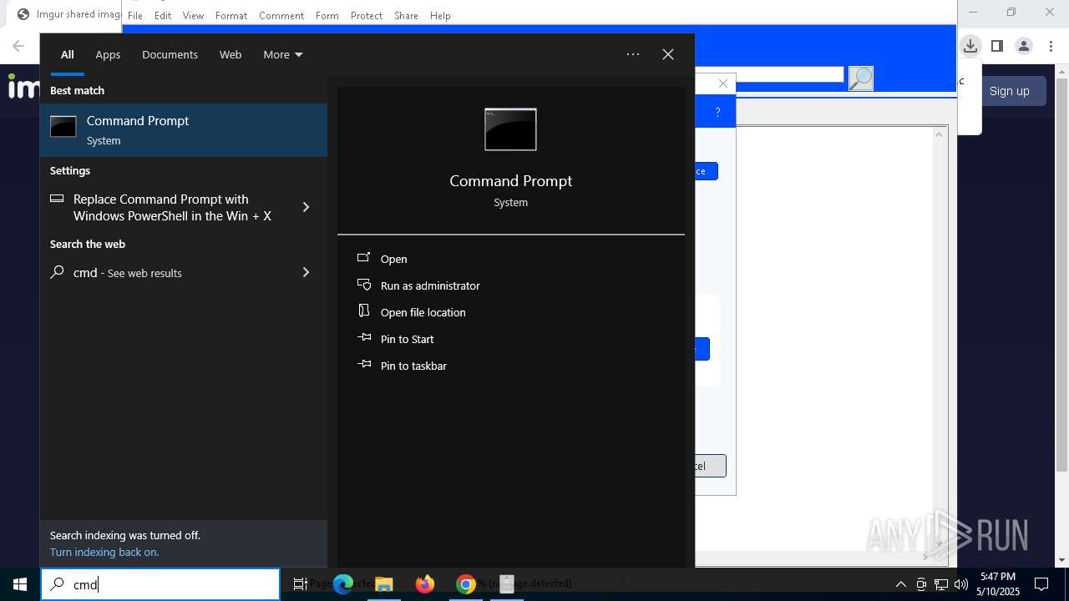Pin Command Prompt to Start
Viewport: 1069px width, 601px height.
click(407, 339)
